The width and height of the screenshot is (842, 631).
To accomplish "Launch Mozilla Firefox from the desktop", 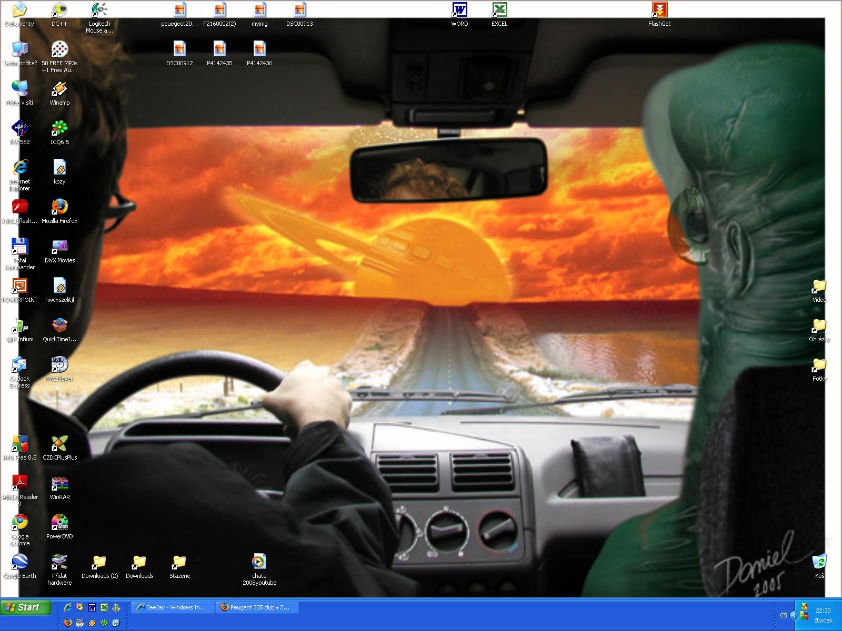I will (x=59, y=207).
